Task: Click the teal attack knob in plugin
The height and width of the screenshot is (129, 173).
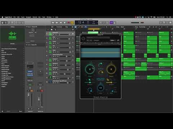Action: (90, 69)
